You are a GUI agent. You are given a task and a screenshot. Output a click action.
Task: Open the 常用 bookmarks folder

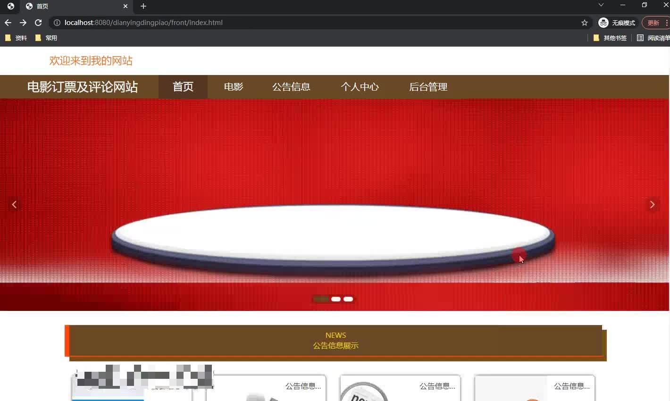pyautogui.click(x=46, y=38)
